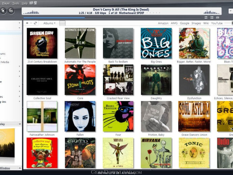Screen dimensions: 233x175
Task: Open the Google link
Action: coord(185,23)
